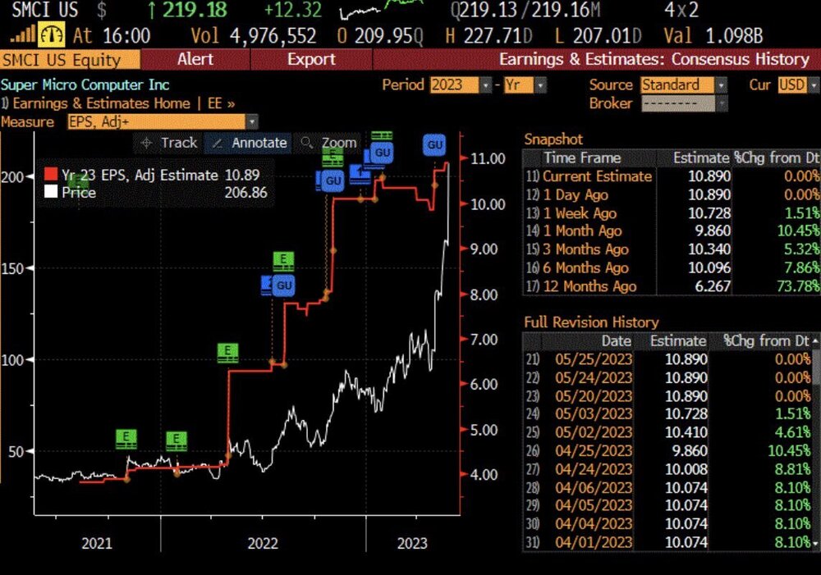Open the Measure EPS, Adj+ dropdown
This screenshot has width=821, height=575.
252,122
